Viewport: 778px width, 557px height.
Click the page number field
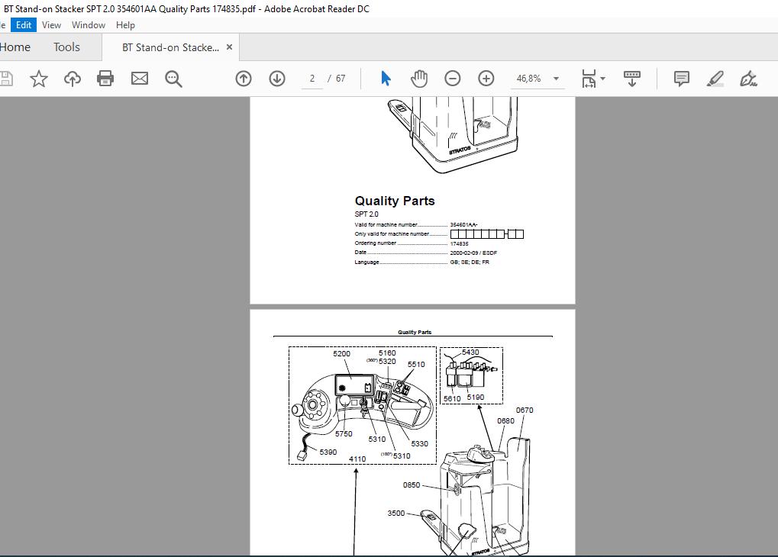click(x=312, y=79)
